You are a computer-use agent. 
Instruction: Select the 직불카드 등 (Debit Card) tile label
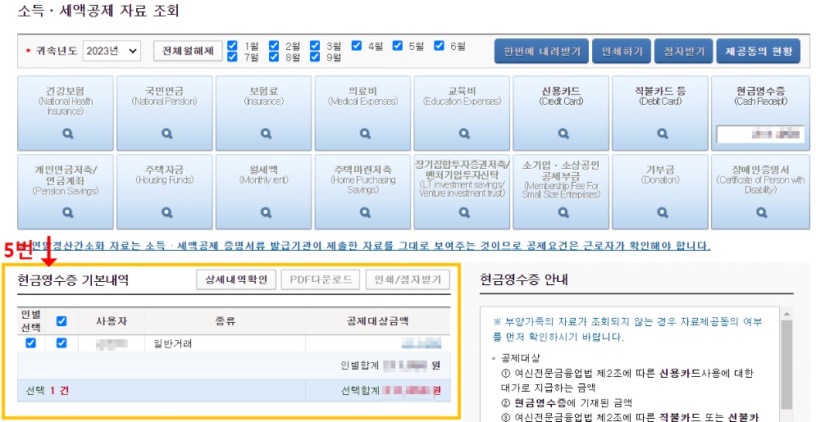click(x=662, y=96)
